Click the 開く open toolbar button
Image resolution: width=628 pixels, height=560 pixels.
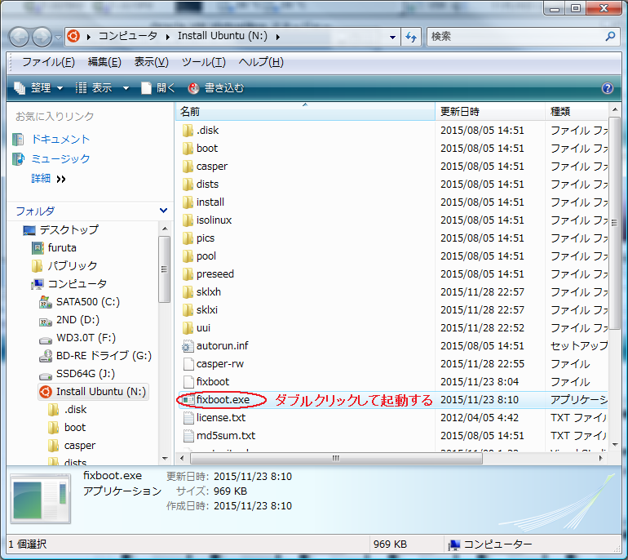point(158,88)
